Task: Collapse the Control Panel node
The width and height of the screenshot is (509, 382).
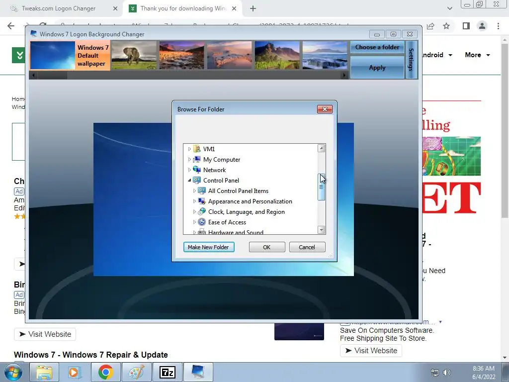Action: click(x=189, y=180)
